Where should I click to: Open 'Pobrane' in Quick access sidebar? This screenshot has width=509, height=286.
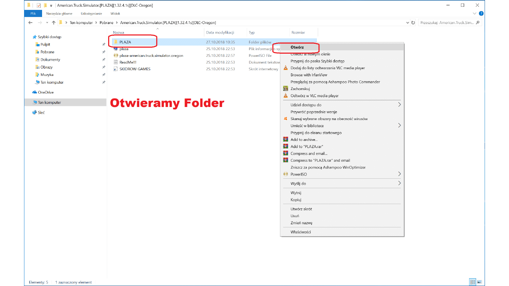[47, 52]
